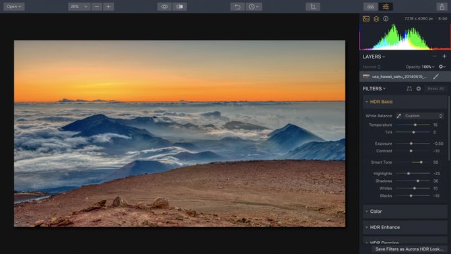Select the Crop tool
451x254 pixels.
pos(313,7)
